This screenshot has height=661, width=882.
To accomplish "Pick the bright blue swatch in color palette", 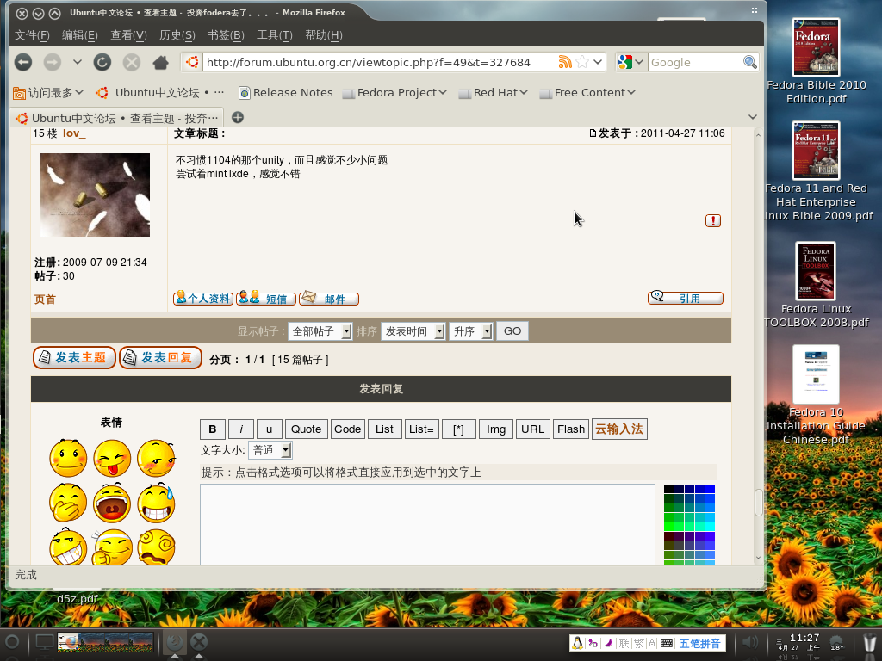I will click(710, 489).
